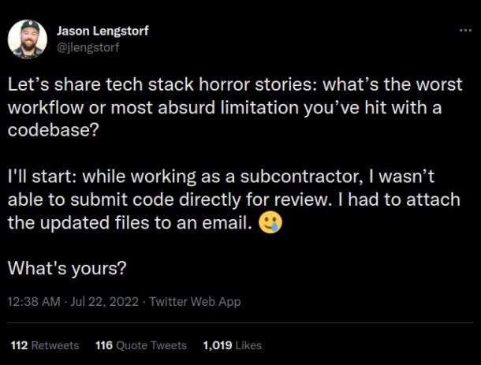Click the "What's yours?" line
Viewport: 481px width, 365px height.
(x=67, y=268)
